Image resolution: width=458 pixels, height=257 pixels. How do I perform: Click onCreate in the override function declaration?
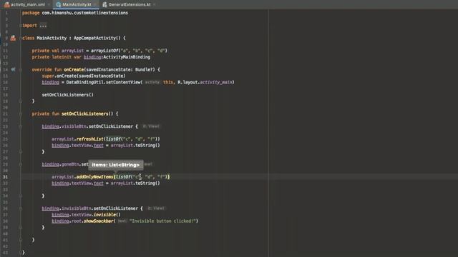coord(74,69)
